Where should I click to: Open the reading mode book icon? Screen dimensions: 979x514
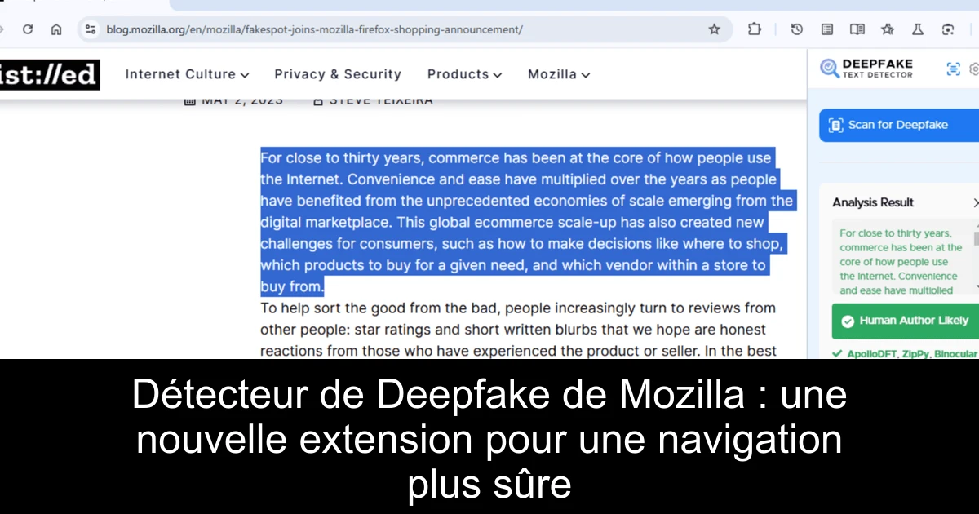point(857,29)
